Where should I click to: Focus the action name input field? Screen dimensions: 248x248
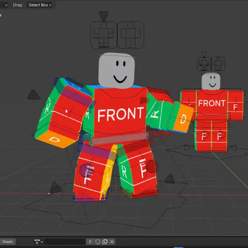[x=65, y=242]
